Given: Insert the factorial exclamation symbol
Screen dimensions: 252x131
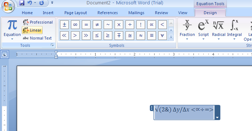Looking at the screenshot, I should pyautogui.click(x=141, y=25).
